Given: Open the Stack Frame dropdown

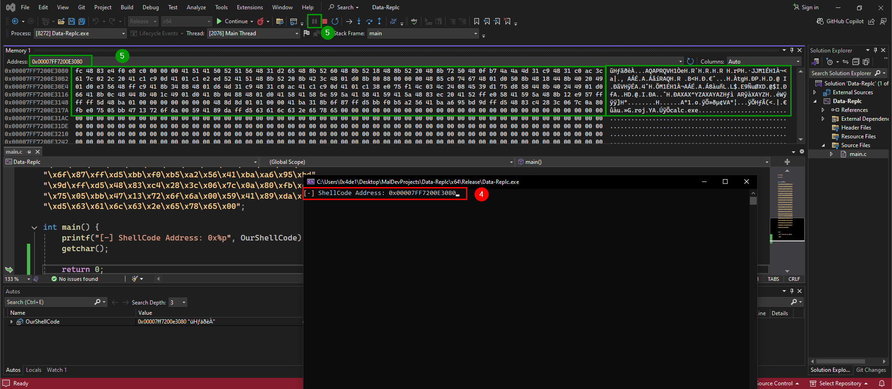Looking at the screenshot, I should [x=423, y=33].
